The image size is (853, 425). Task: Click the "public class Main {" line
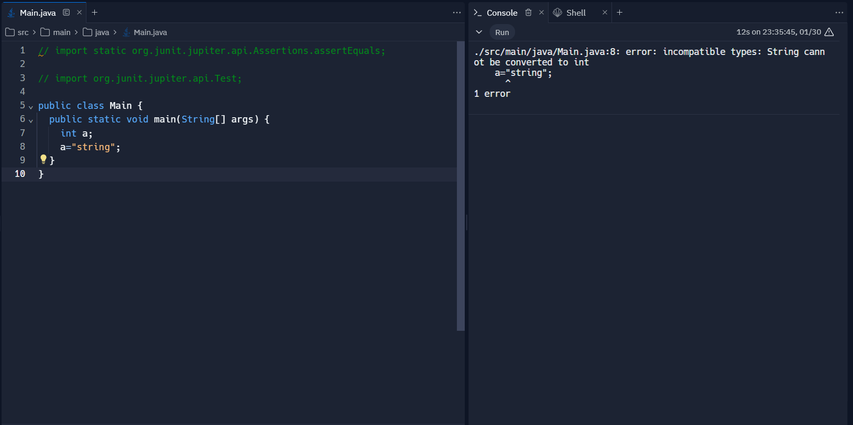tap(90, 106)
